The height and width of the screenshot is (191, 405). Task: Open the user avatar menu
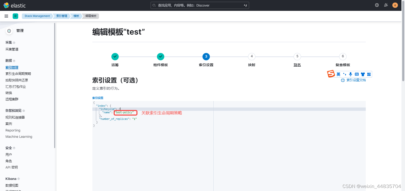[x=395, y=5]
